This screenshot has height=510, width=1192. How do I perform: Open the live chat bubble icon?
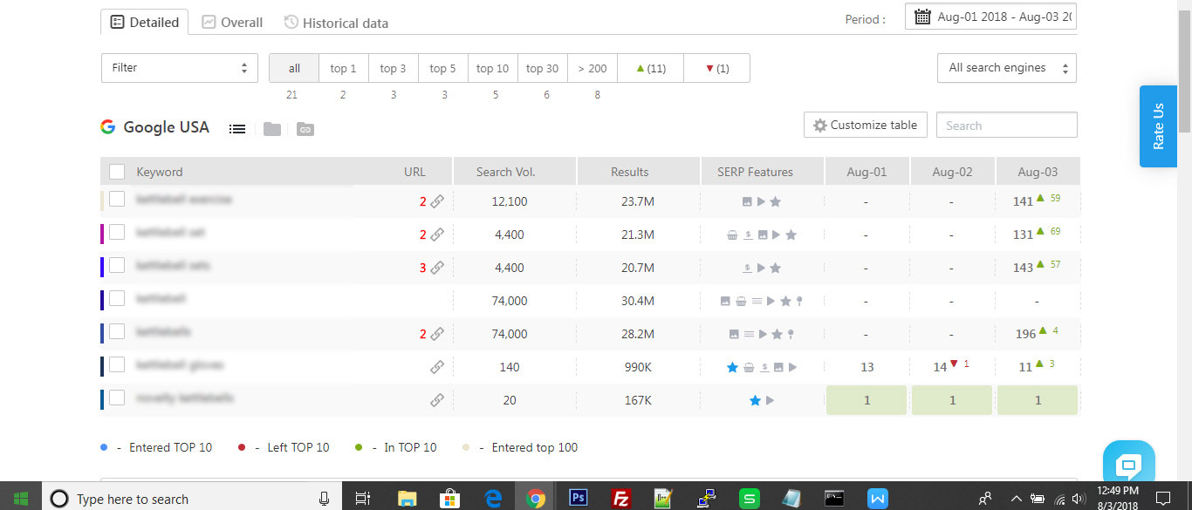click(1128, 463)
